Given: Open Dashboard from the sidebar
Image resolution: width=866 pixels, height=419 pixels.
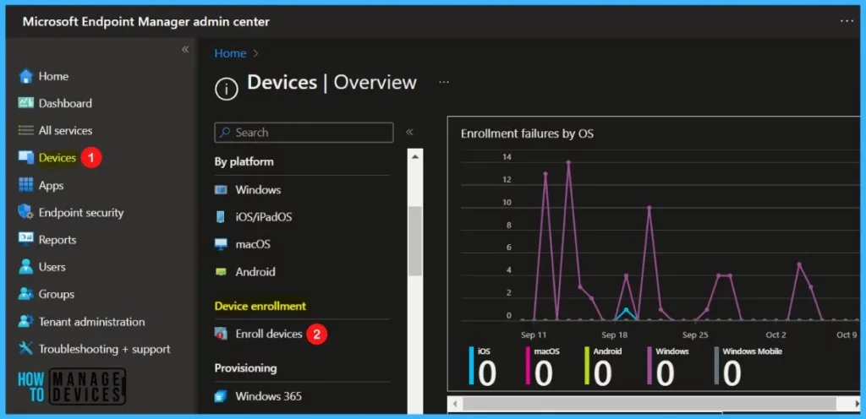Looking at the screenshot, I should [x=65, y=103].
